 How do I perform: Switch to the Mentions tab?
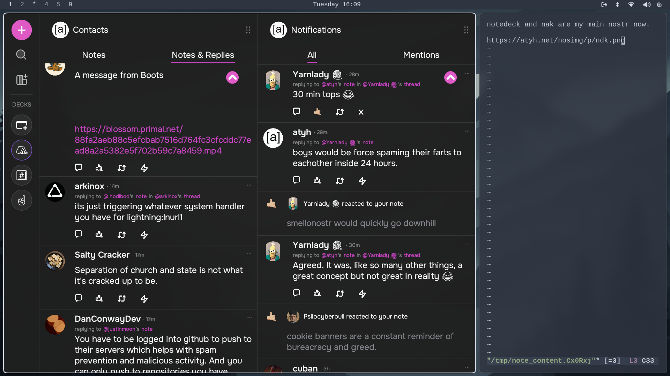pyautogui.click(x=421, y=55)
